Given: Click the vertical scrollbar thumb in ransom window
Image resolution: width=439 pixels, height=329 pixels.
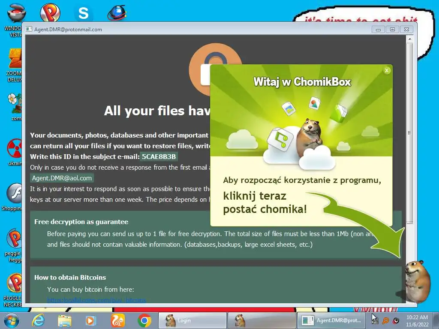Looking at the screenshot, I should click(409, 132).
